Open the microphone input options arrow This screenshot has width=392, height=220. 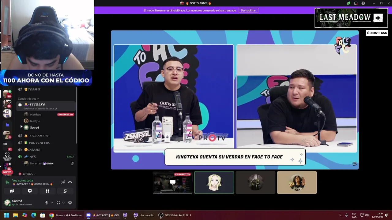pos(51,203)
